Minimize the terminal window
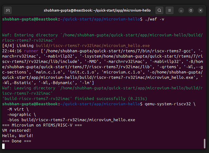The height and width of the screenshot is (153, 209). 181,10
